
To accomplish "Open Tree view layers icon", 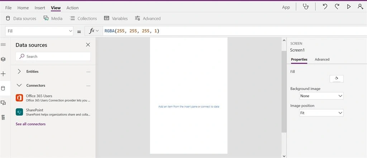I will 3,59.
